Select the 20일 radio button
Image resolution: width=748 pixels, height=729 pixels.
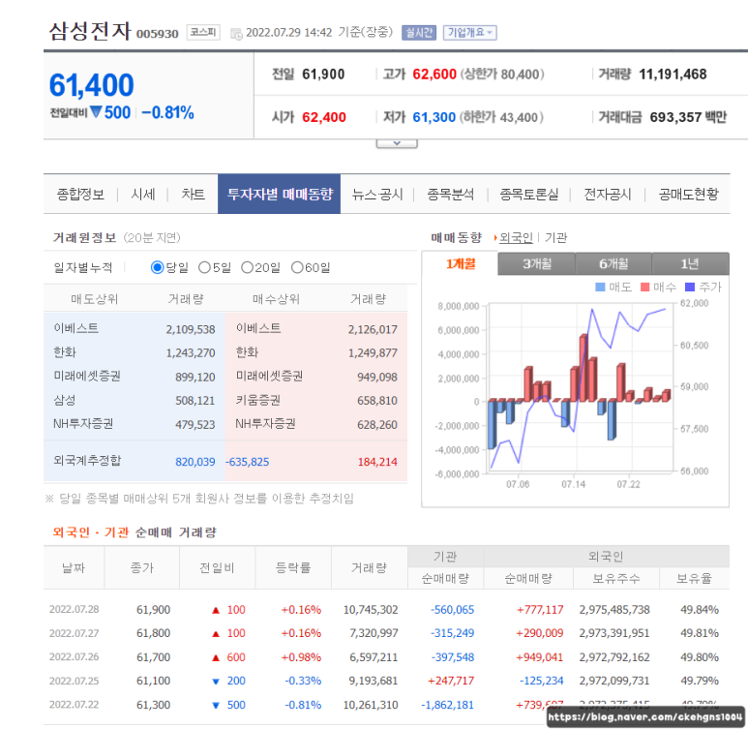pos(247,267)
